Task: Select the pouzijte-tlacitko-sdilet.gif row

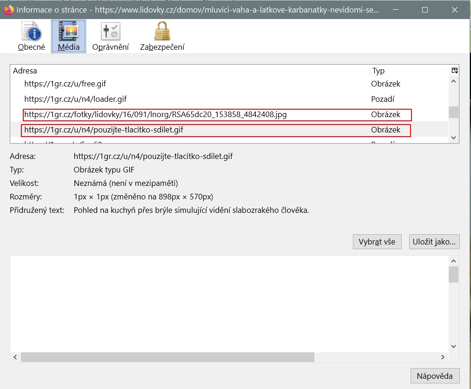Action: point(229,130)
